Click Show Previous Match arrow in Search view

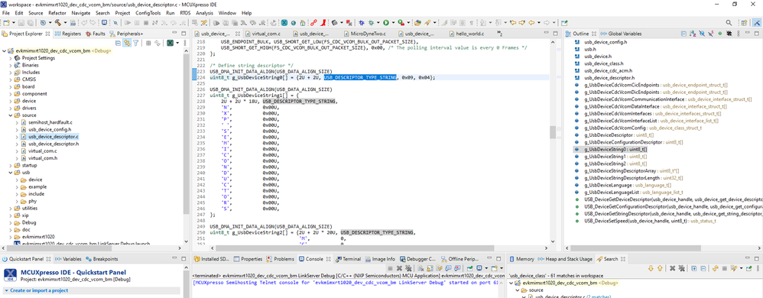point(660,268)
